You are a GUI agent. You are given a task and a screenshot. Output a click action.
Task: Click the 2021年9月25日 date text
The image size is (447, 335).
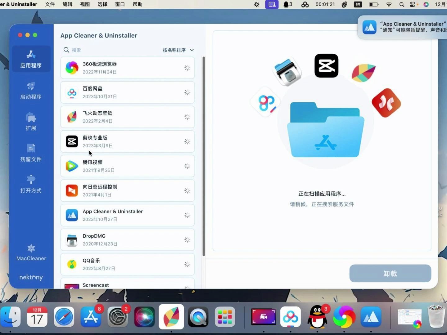click(x=99, y=170)
